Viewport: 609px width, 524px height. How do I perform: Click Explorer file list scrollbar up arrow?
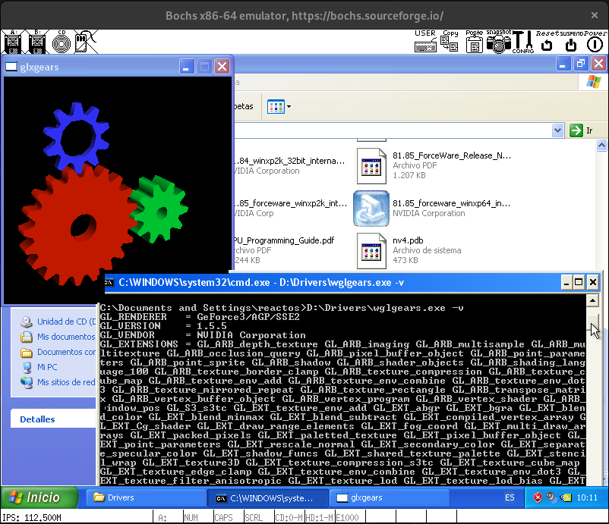click(601, 146)
